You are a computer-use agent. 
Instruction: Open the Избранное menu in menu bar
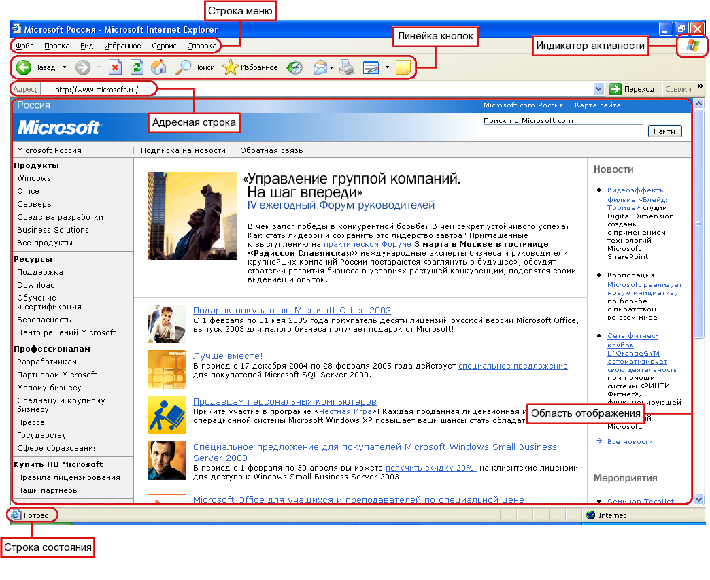point(122,46)
